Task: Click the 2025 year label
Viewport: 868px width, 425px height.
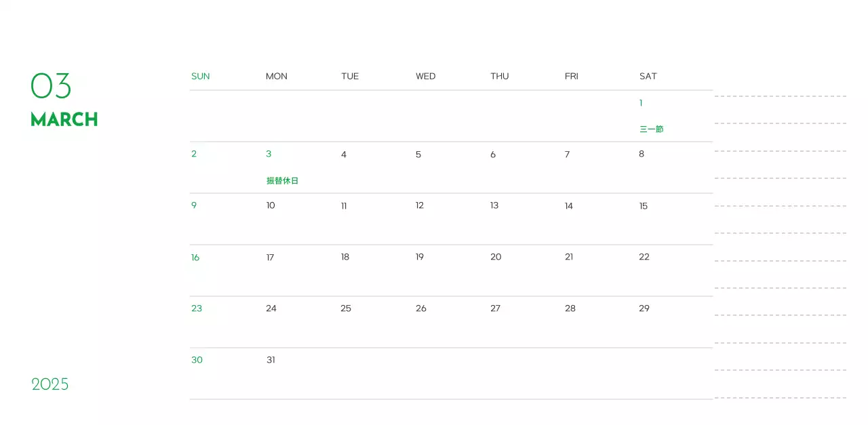Action: (50, 384)
